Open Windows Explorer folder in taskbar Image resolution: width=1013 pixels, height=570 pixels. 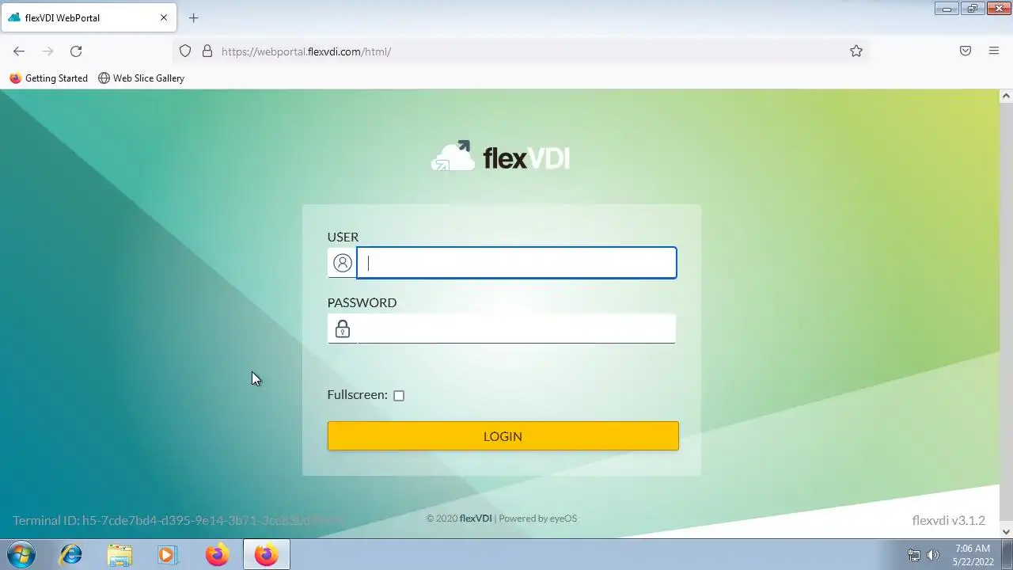pos(120,554)
